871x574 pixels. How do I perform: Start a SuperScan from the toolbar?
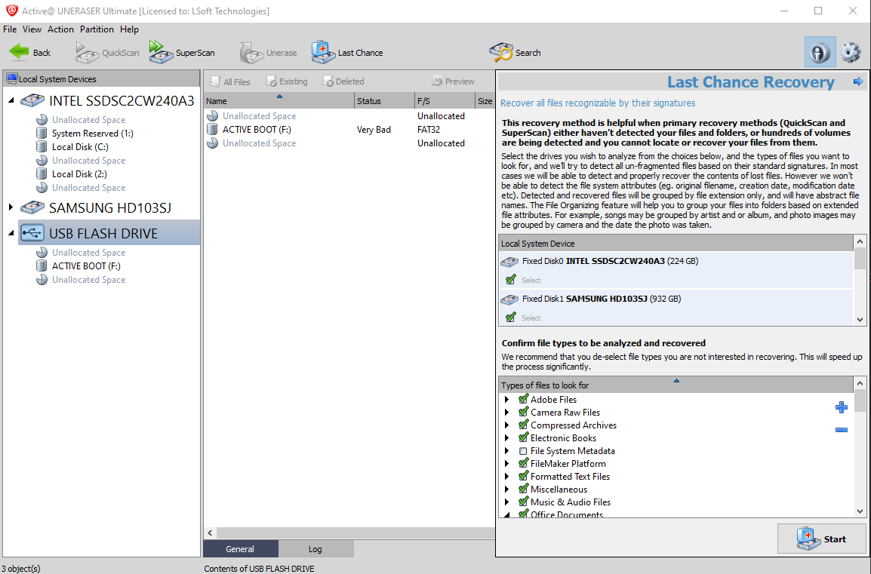(x=182, y=53)
